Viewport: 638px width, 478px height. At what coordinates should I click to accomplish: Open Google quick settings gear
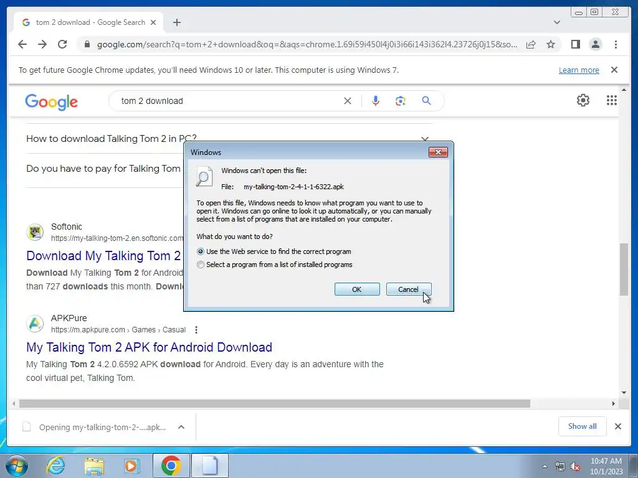[583, 100]
